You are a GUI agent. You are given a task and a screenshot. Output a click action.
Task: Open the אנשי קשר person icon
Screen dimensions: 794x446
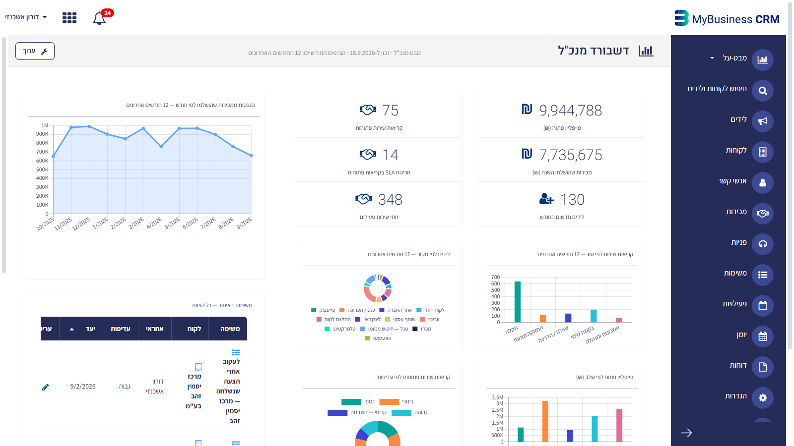[763, 183]
